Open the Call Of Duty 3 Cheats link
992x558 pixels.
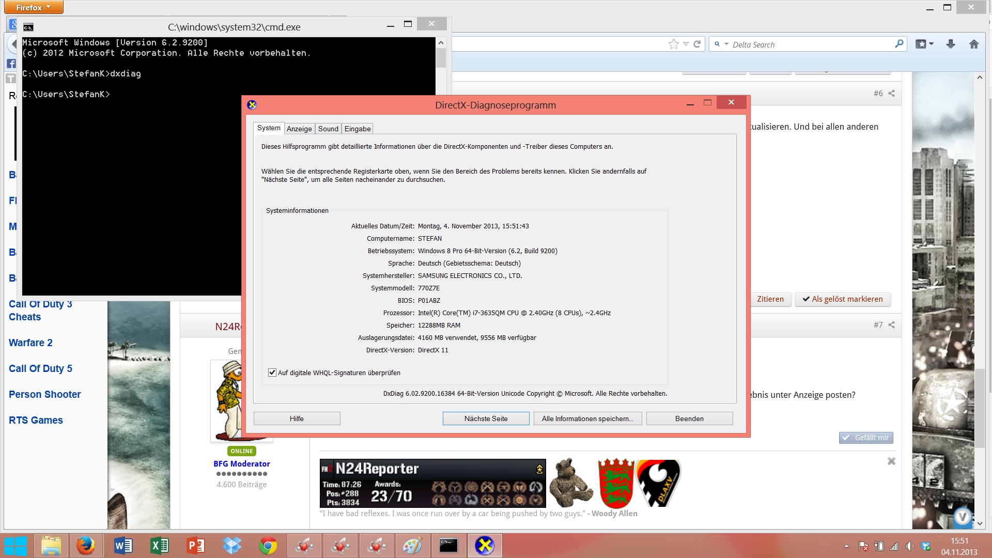coord(40,311)
